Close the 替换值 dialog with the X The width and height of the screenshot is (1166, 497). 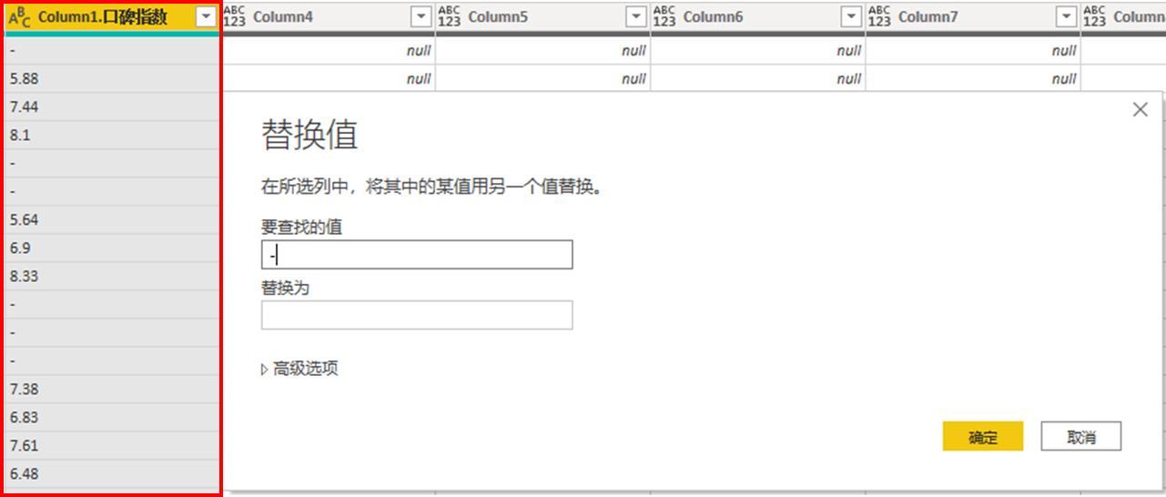tap(1140, 110)
